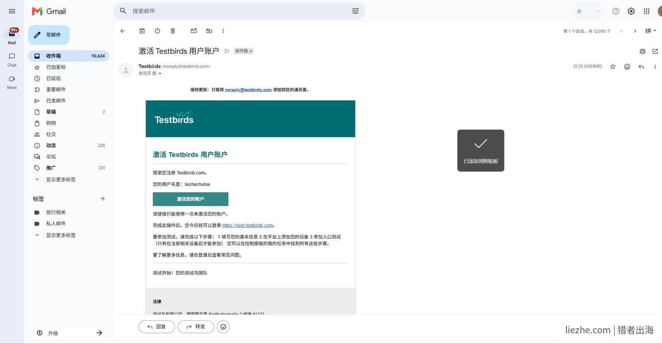Image resolution: width=662 pixels, height=344 pixels.
Task: Open more actions in the toolbar
Action: [x=223, y=31]
